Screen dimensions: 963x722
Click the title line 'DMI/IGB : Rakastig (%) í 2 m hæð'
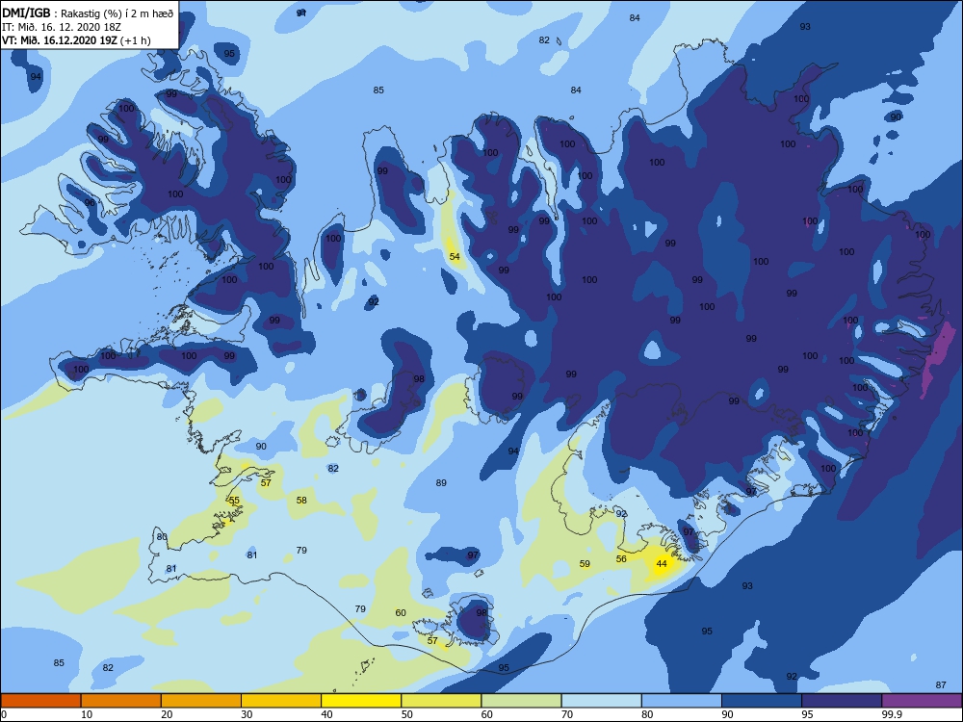point(88,13)
